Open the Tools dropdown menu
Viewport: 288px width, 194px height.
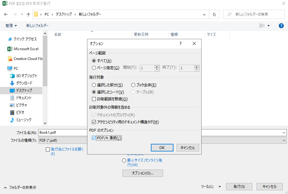coord(211,187)
